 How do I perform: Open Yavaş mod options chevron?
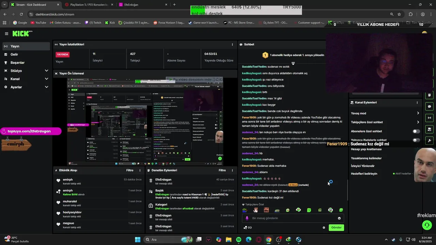coord(418,113)
